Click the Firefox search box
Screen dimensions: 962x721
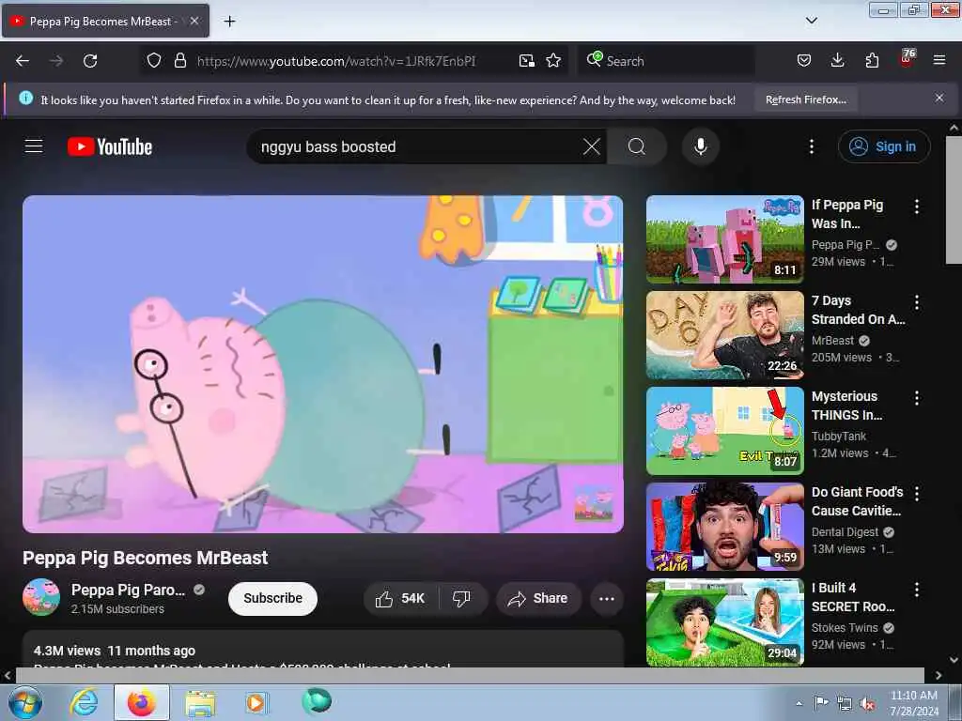pos(667,61)
